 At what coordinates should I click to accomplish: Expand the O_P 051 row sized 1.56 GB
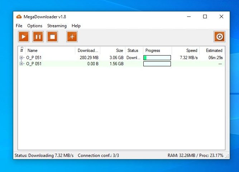(21, 63)
